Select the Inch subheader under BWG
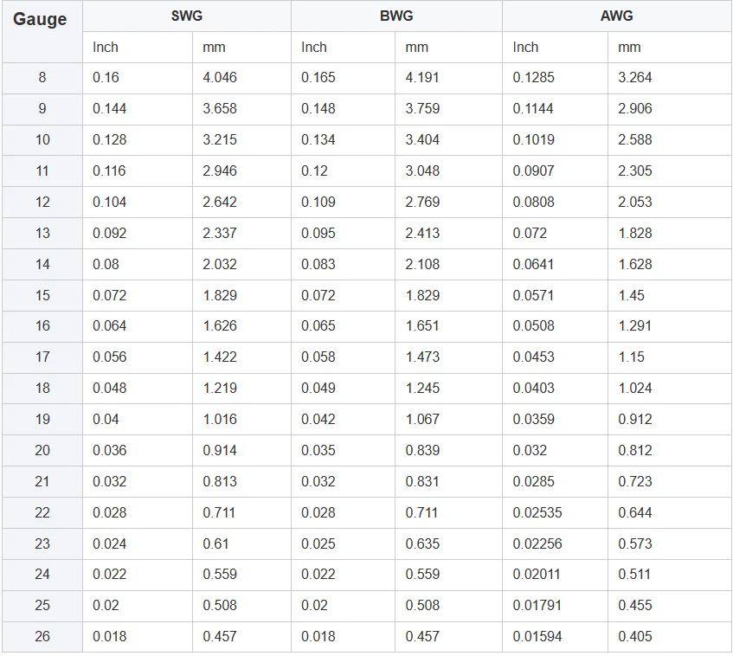The image size is (733, 656). [x=314, y=48]
